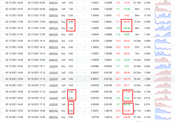The image size is (175, 122).
Task: Select loss value -177.60
Action: point(127,92)
